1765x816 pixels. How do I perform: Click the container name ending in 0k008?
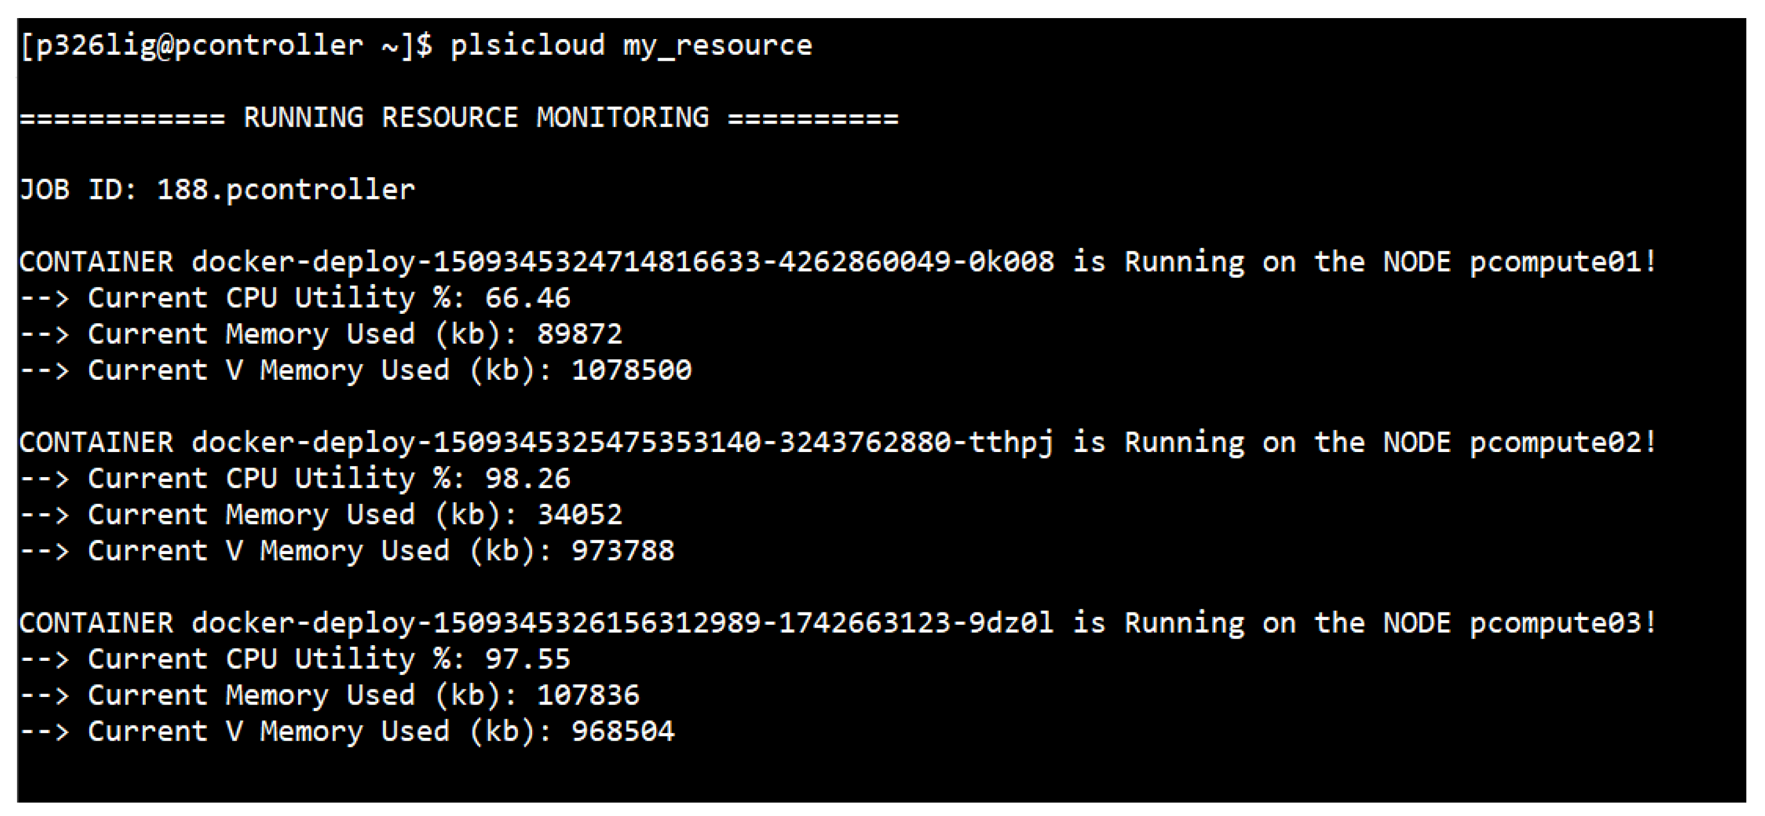coord(622,262)
